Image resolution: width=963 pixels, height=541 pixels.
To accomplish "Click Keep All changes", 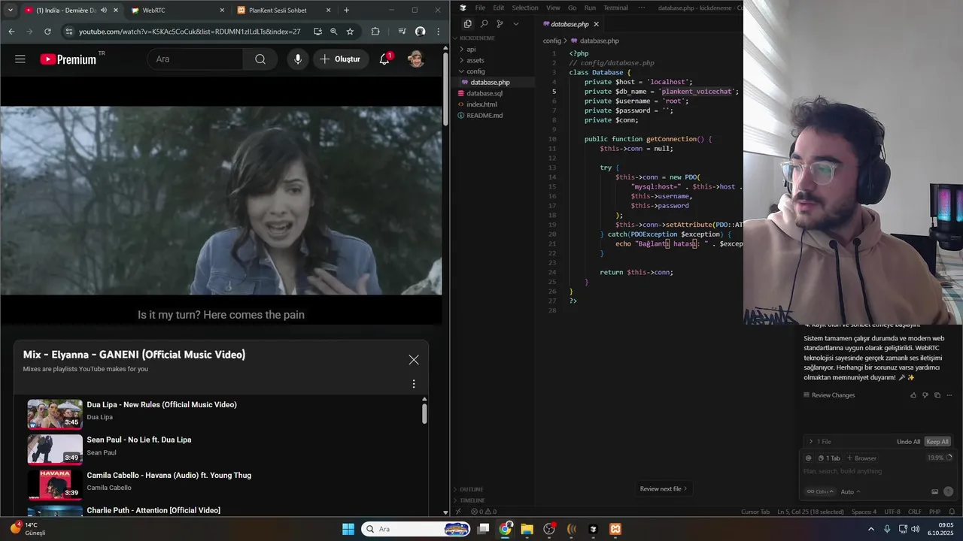I will point(937,442).
